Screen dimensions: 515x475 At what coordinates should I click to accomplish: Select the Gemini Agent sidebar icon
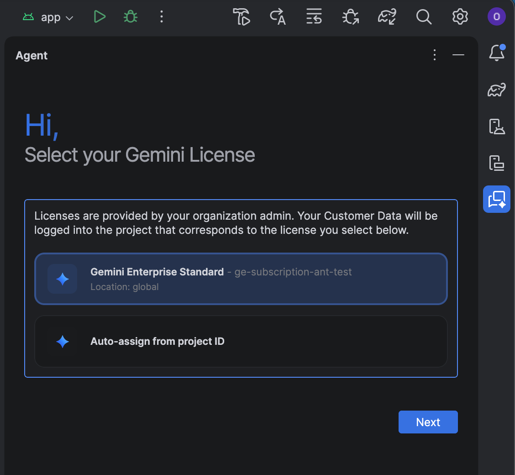497,199
